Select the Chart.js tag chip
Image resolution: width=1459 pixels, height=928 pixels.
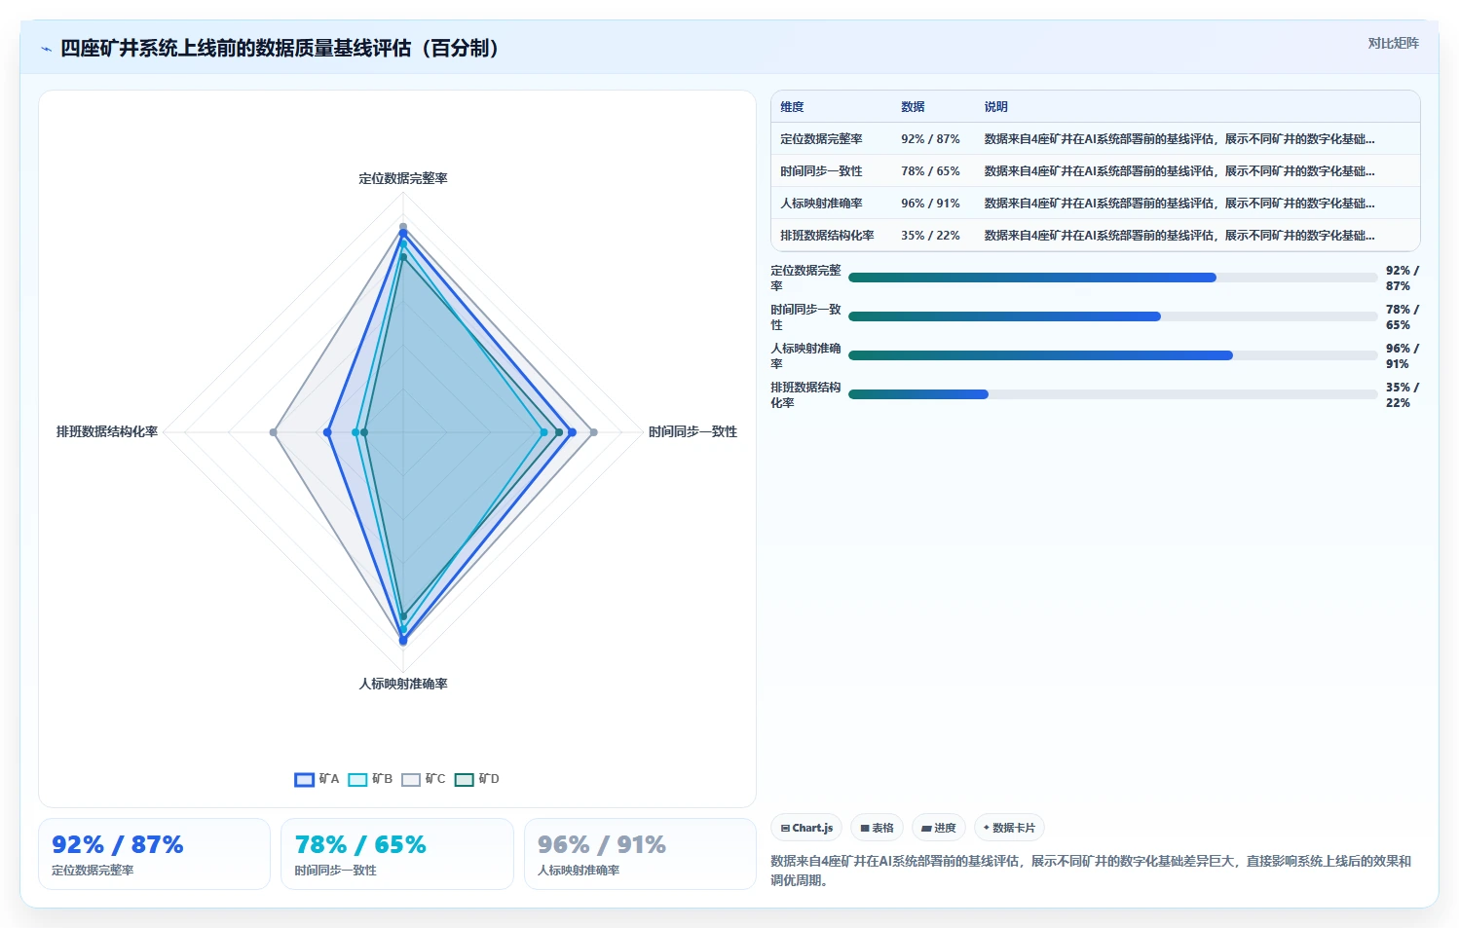(x=807, y=828)
